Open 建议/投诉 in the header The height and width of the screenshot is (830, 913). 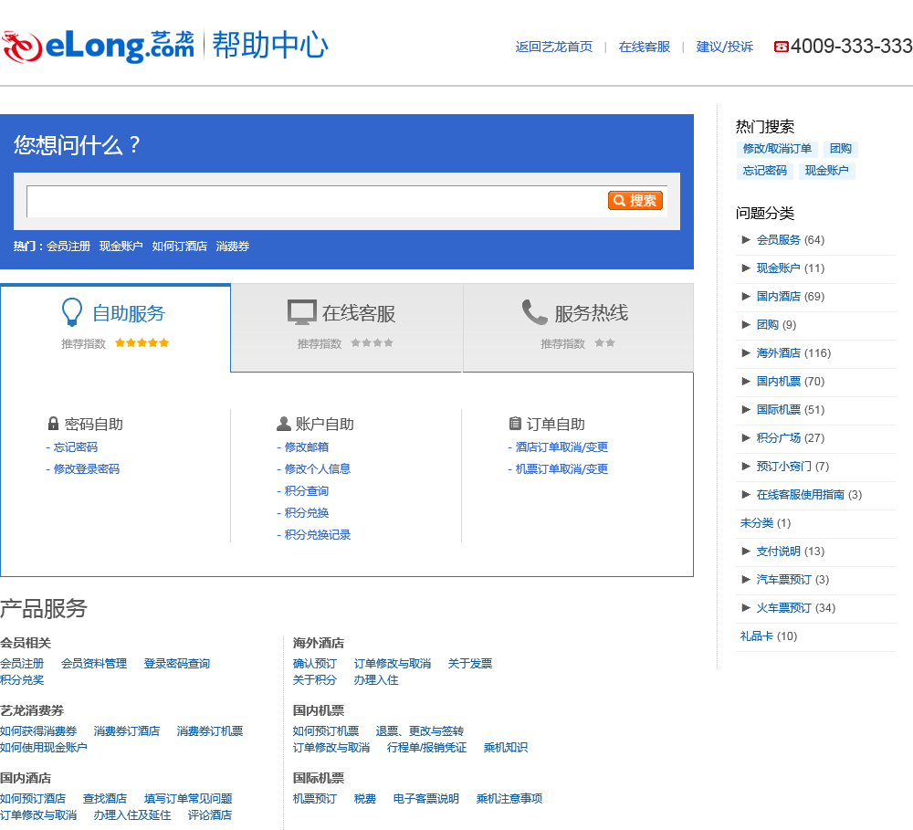tap(724, 47)
